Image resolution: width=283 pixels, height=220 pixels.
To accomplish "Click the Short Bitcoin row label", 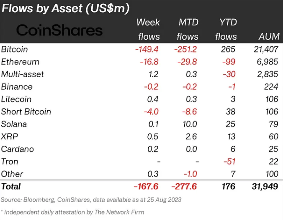I will coord(26,111).
